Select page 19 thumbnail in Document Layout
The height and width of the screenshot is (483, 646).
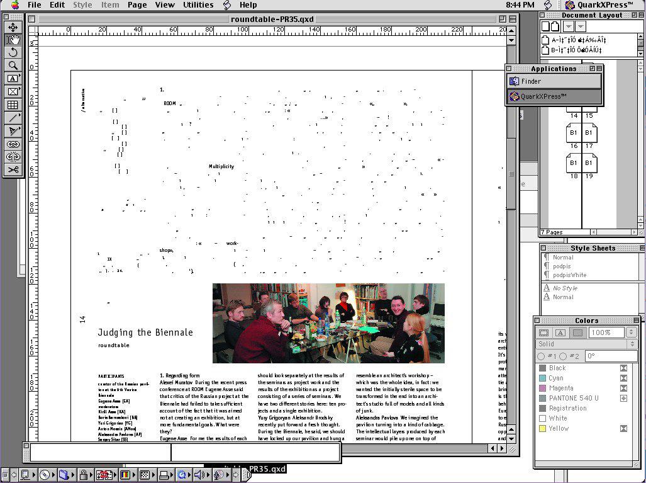[589, 164]
